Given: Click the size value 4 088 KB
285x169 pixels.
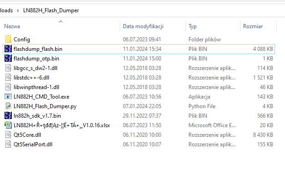Looking at the screenshot, I should [x=263, y=49].
